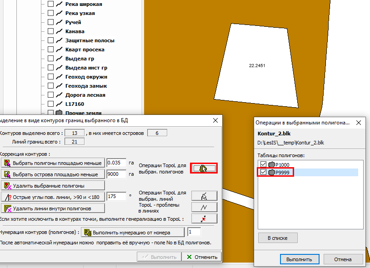Click the island area field 9000
This screenshot has height=268, width=370.
click(x=116, y=174)
